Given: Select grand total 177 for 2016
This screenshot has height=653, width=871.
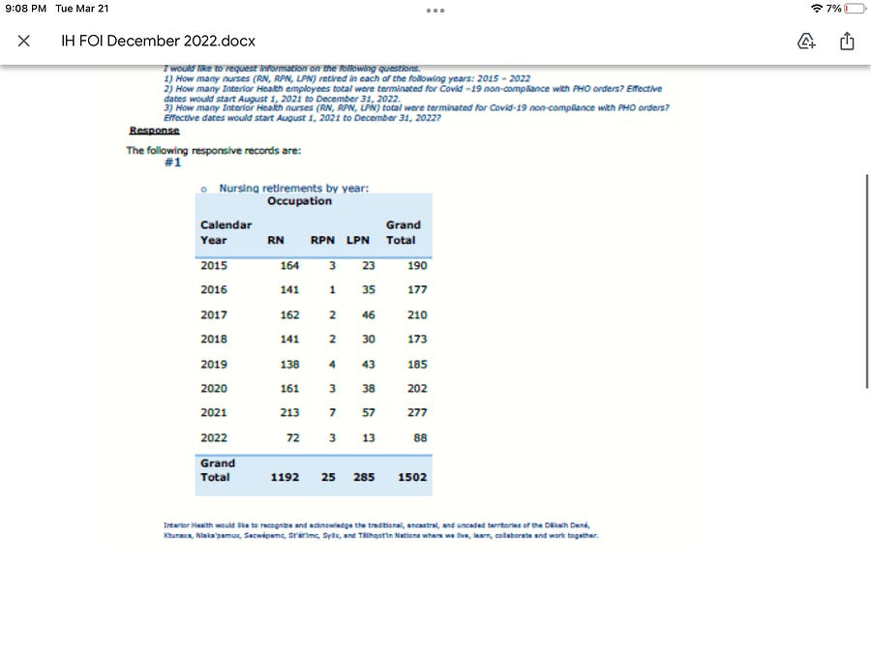Looking at the screenshot, I should coord(417,289).
